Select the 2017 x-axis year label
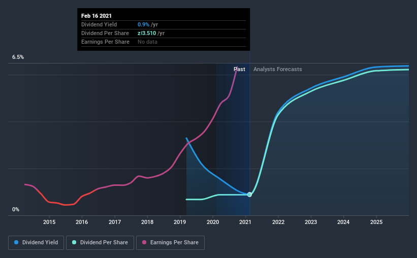 click(x=115, y=222)
